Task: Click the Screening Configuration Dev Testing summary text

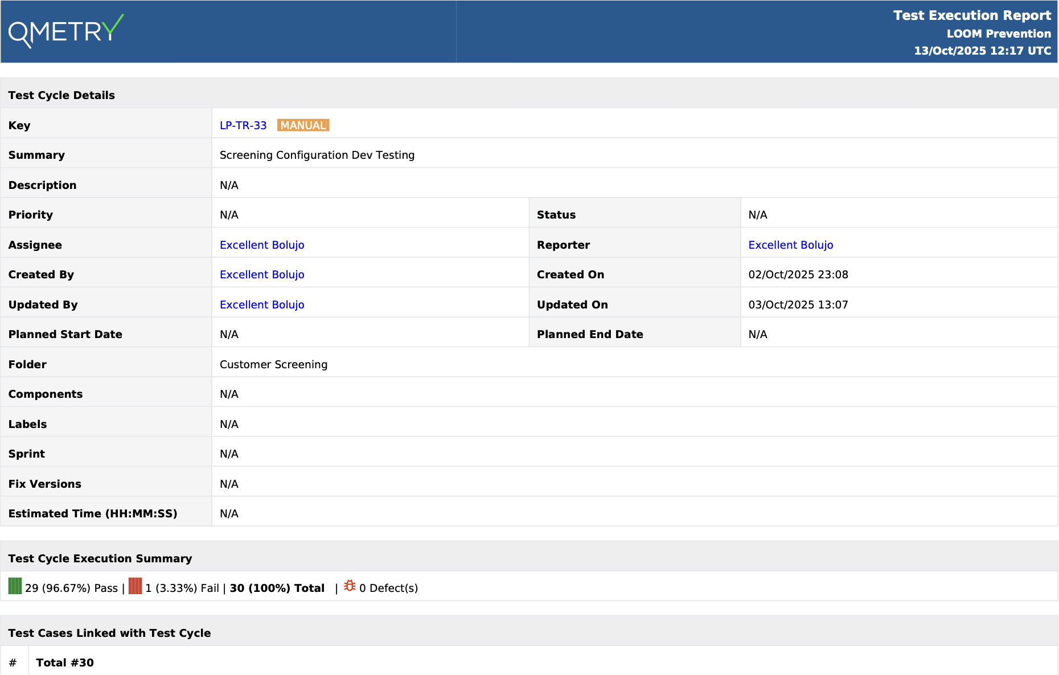Action: tap(317, 155)
